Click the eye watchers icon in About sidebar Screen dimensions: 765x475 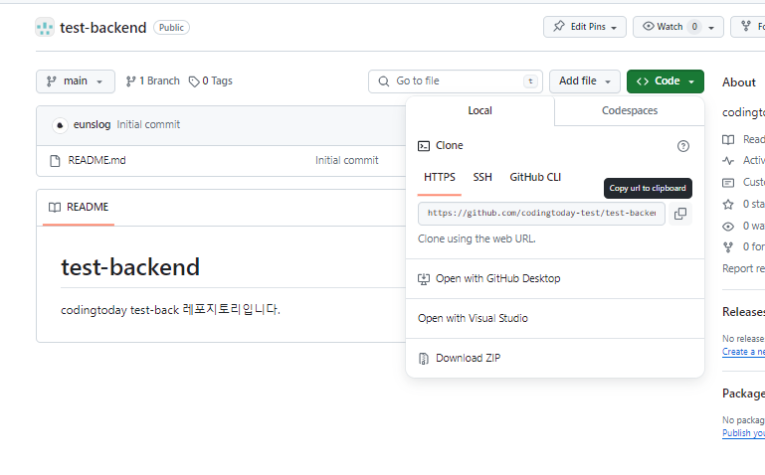728,227
